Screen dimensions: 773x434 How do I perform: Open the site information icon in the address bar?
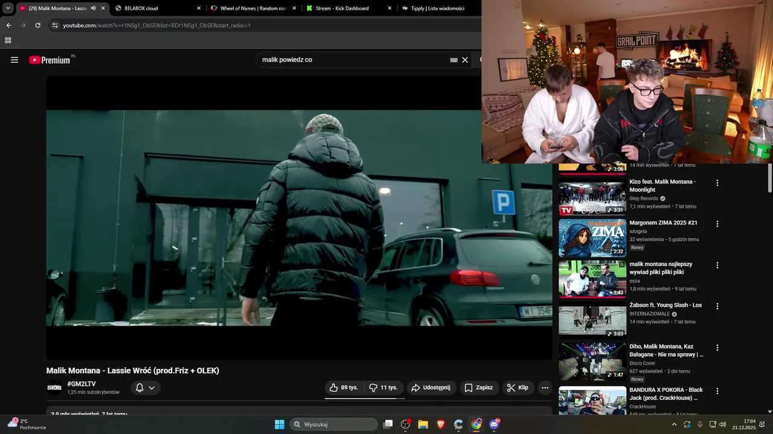click(55, 25)
